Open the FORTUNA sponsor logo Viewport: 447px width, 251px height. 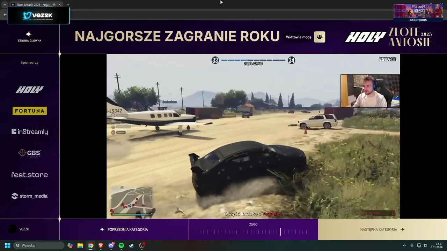pos(30,111)
